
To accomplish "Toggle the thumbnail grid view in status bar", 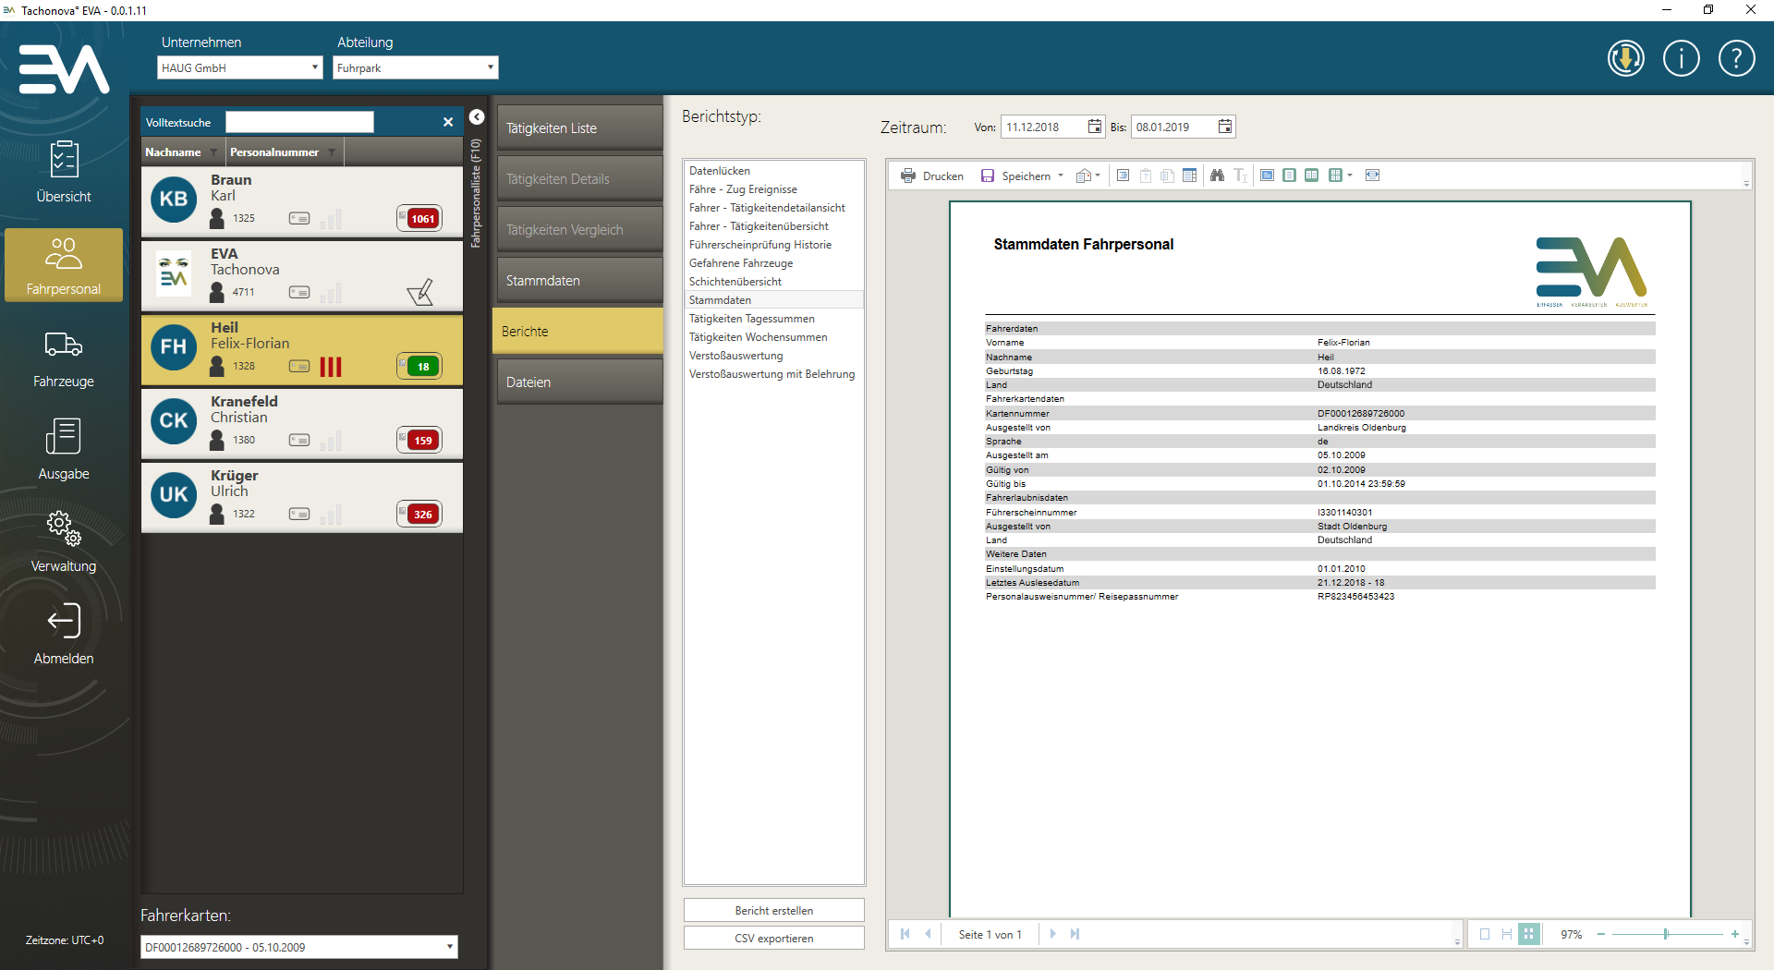I will click(1529, 934).
